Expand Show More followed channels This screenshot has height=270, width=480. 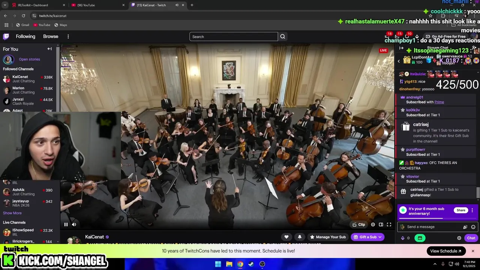pos(12,213)
